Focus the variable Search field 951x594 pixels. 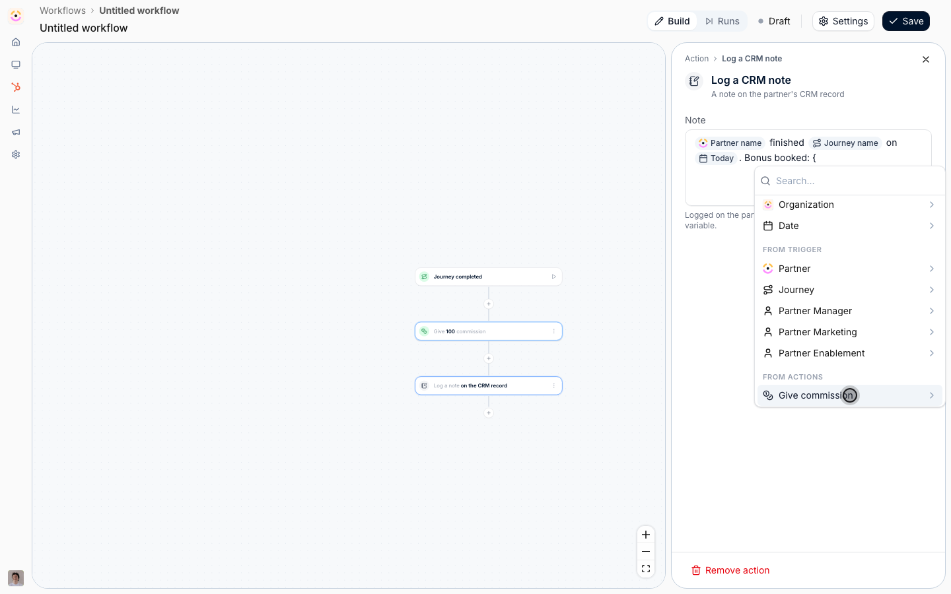coord(850,181)
